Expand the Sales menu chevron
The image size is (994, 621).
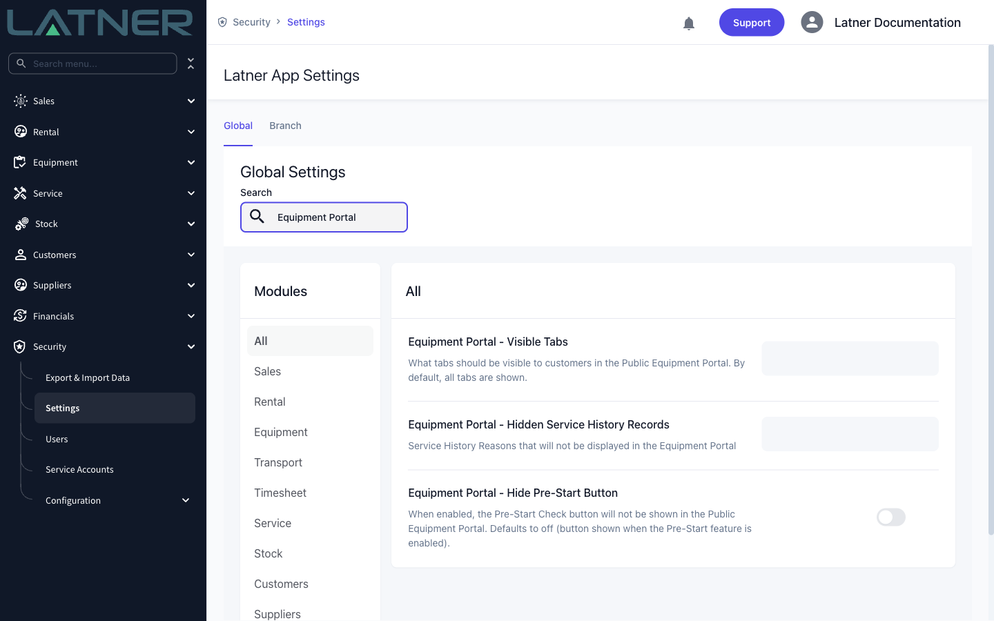[x=191, y=101]
